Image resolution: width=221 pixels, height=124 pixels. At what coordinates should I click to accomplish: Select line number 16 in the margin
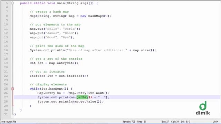click(6, 50)
